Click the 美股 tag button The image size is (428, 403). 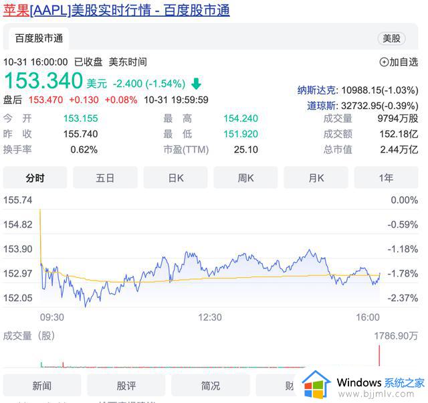tap(391, 38)
